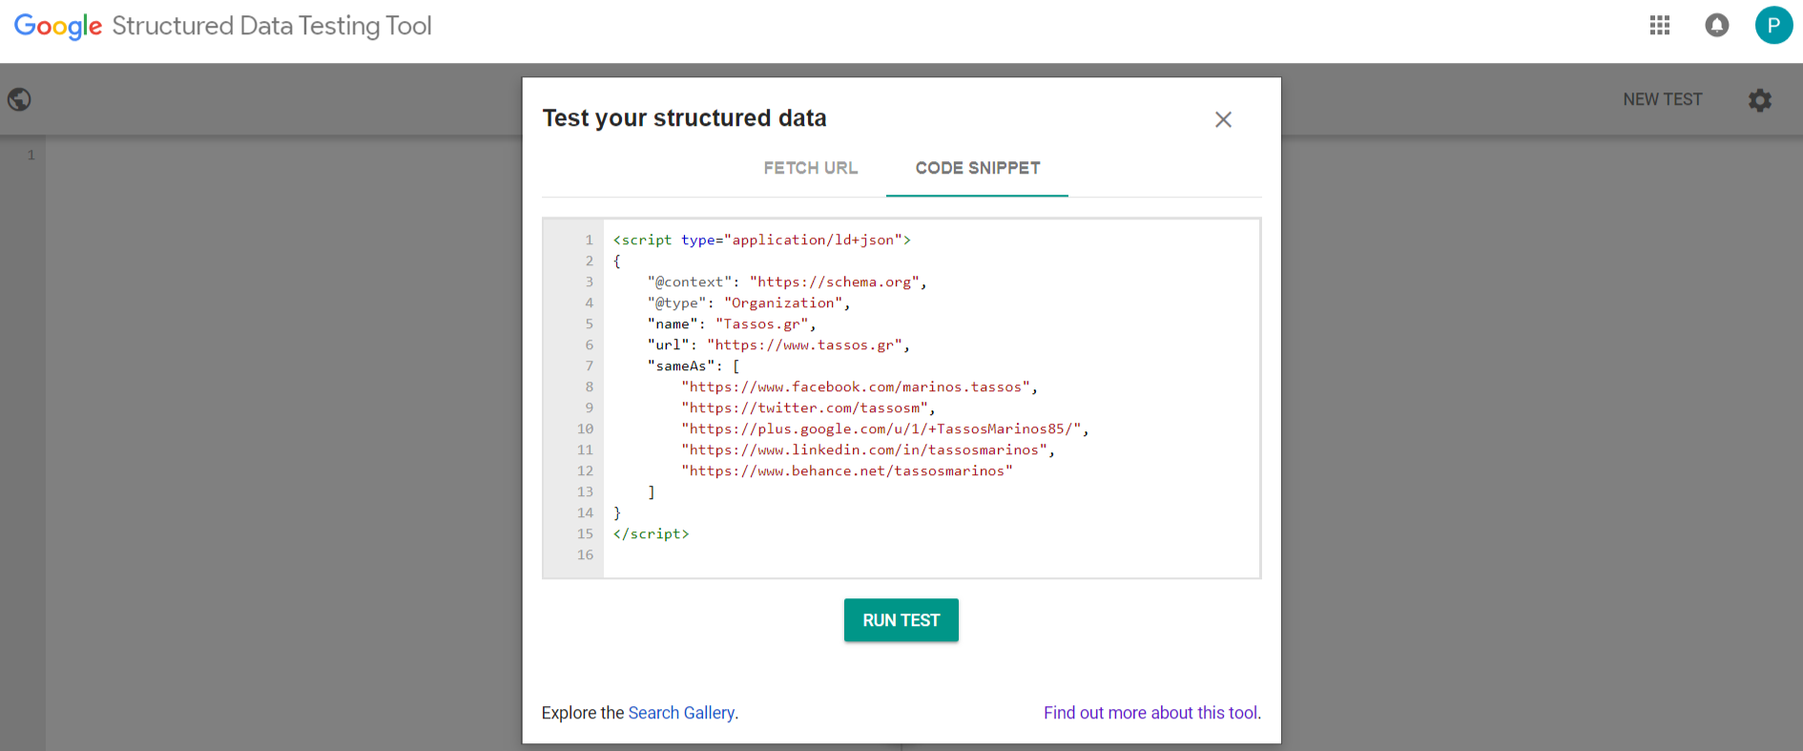Click the Google logo in the header
The image size is (1803, 751).
[x=58, y=26]
